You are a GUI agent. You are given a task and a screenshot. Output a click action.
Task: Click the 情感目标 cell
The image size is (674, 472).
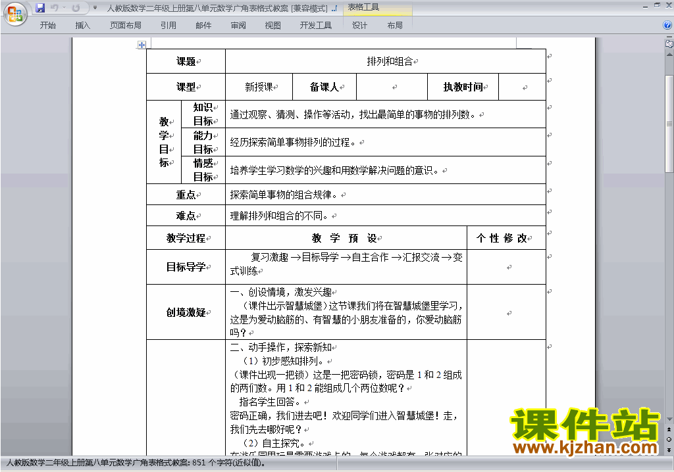click(x=203, y=170)
